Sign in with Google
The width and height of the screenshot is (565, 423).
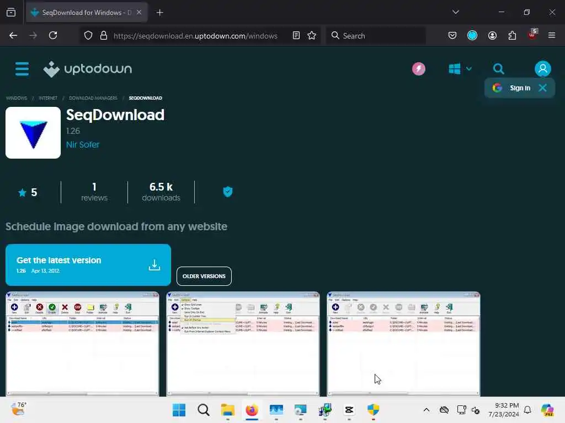pyautogui.click(x=511, y=88)
